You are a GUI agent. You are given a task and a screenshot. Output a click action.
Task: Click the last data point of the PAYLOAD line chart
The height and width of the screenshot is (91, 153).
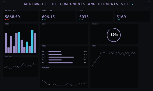tap(86, 82)
